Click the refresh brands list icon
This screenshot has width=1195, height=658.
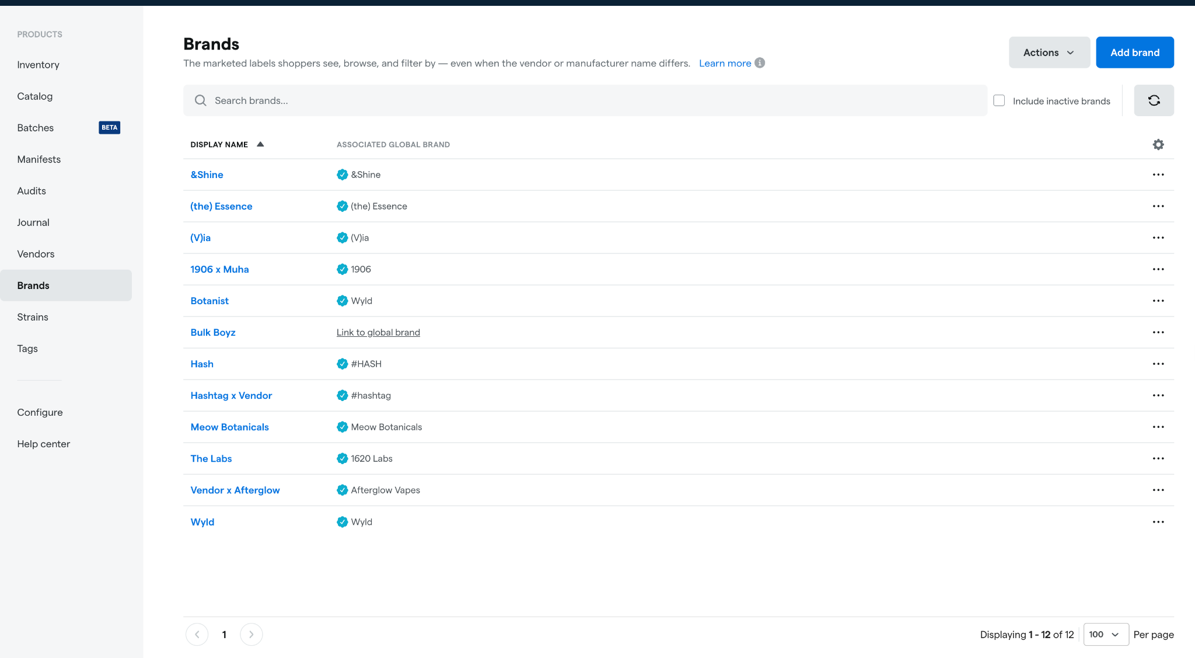tap(1154, 100)
